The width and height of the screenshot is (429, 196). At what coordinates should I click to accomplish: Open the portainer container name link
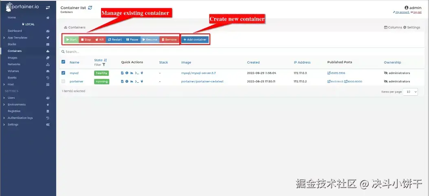tap(77, 81)
